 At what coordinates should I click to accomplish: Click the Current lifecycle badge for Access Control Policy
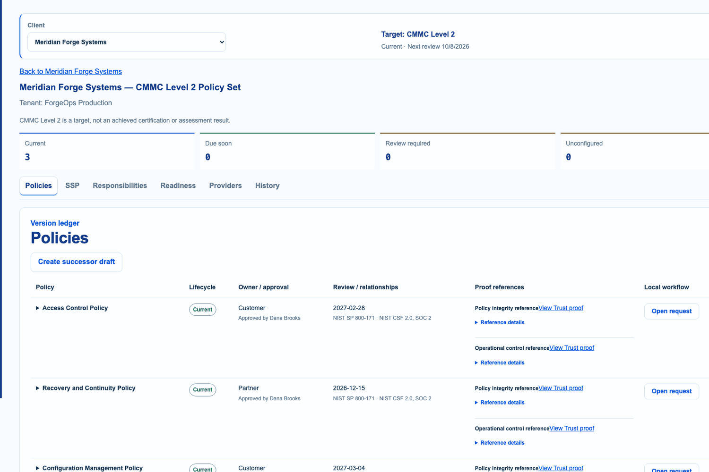coord(203,310)
